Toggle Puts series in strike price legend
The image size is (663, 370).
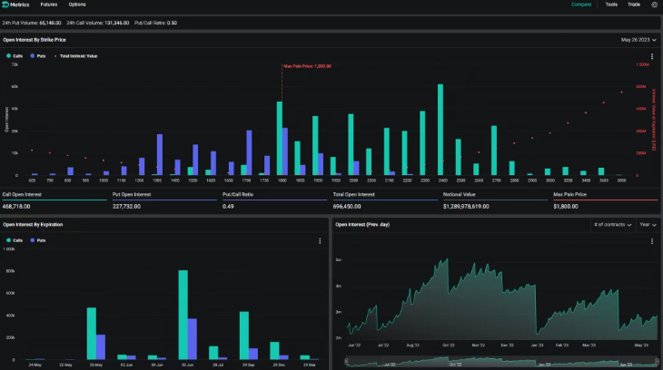pos(37,55)
